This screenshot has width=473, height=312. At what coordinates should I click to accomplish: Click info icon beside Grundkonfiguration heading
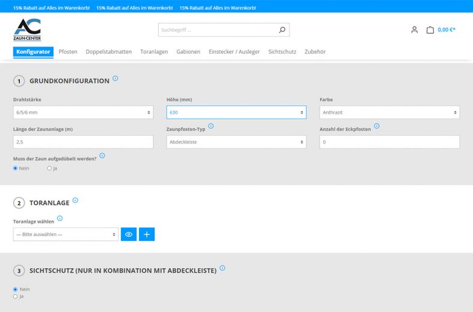click(116, 78)
